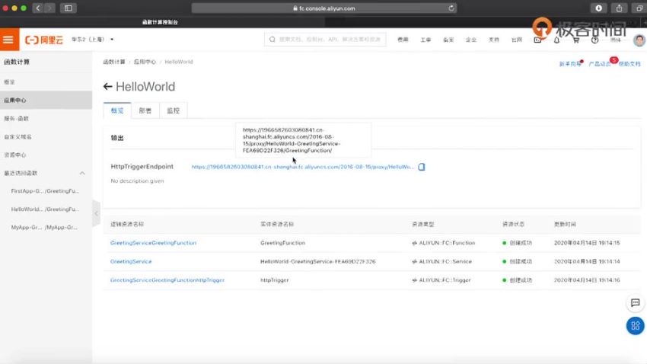Screen dimensions: 647x364
Task: Open 工单 in top navigation
Action: click(425, 40)
